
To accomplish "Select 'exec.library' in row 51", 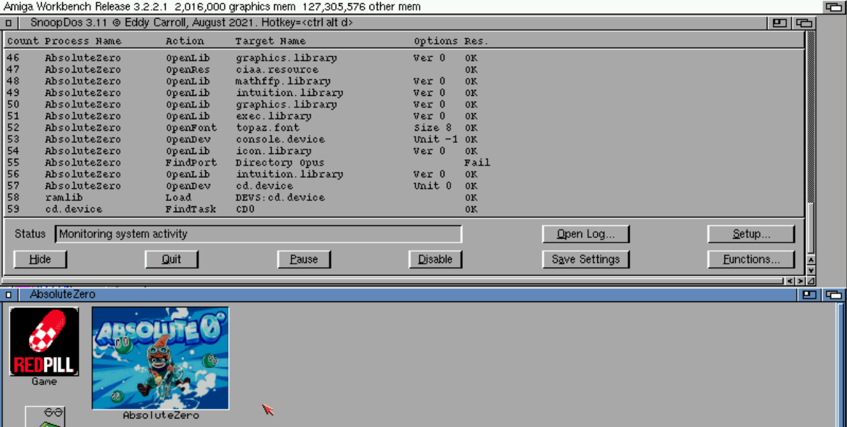I will tap(274, 116).
